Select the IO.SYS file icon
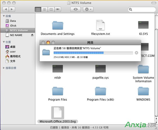Screen dimensions: 158x130 [x=143, y=25]
